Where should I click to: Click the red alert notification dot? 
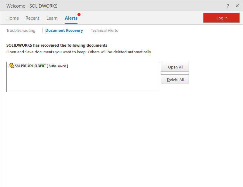tap(79, 14)
